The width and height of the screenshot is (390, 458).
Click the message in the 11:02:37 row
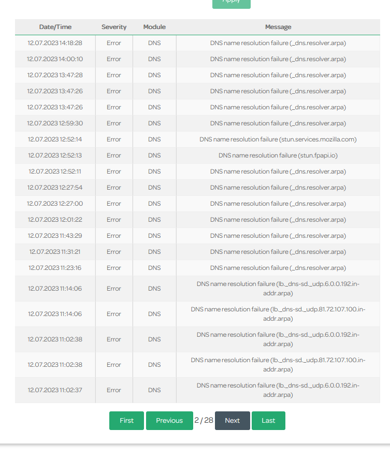[278, 390]
